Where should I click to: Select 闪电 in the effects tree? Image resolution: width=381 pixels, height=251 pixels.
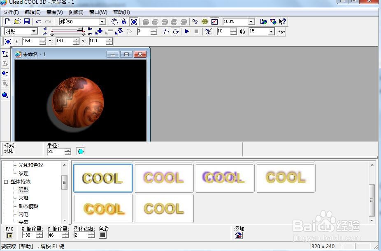pyautogui.click(x=23, y=214)
